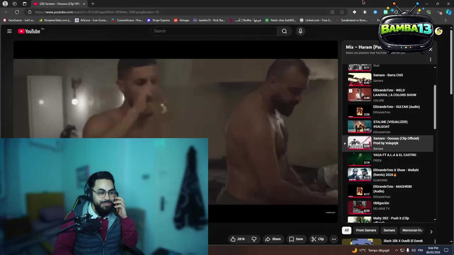
Task: Switch the FRA keyboard language
Action: point(420,250)
